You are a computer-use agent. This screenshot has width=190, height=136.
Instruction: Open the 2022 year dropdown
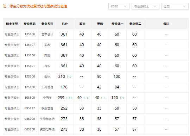(119, 6)
